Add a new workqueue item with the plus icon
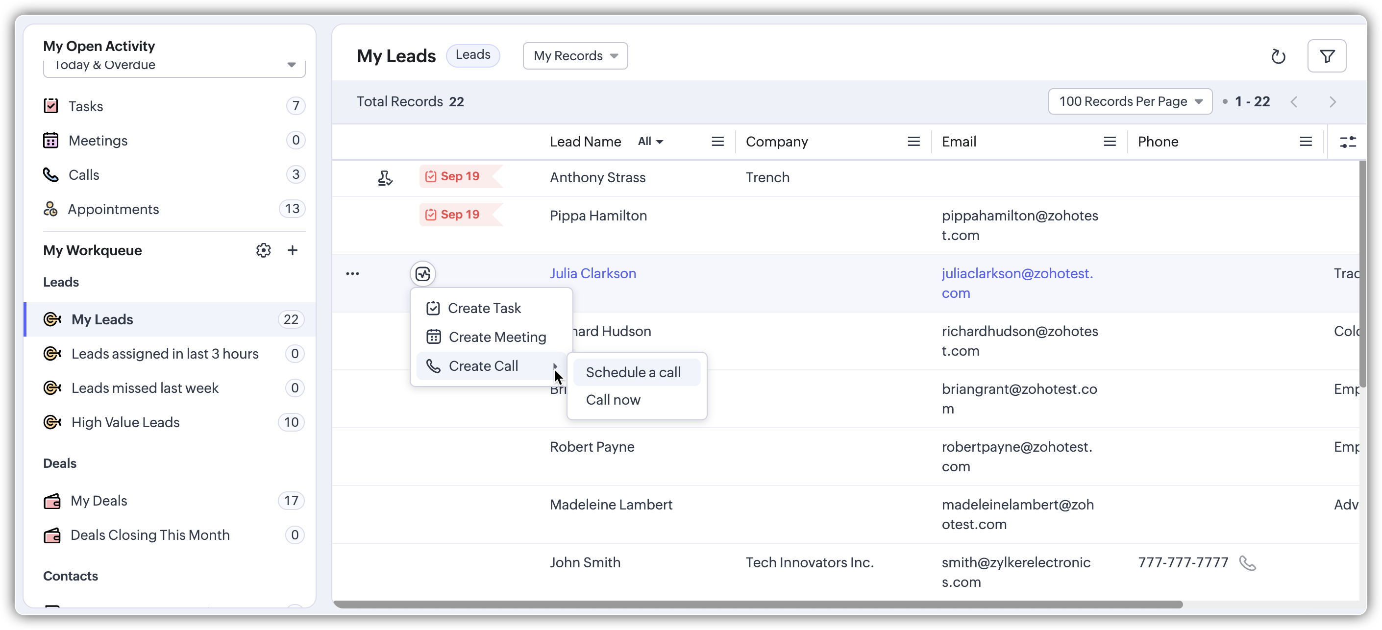1382x630 pixels. click(293, 250)
